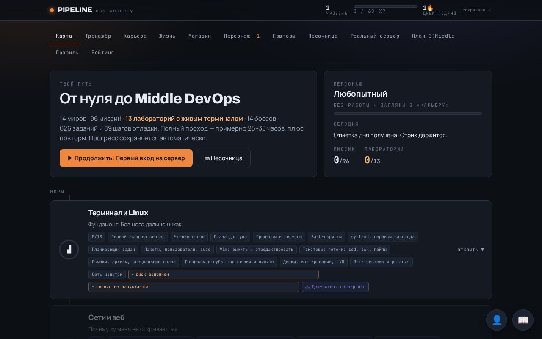542x339 pixels.
Task: Click the 0/18 progress chip
Action: click(x=97, y=237)
